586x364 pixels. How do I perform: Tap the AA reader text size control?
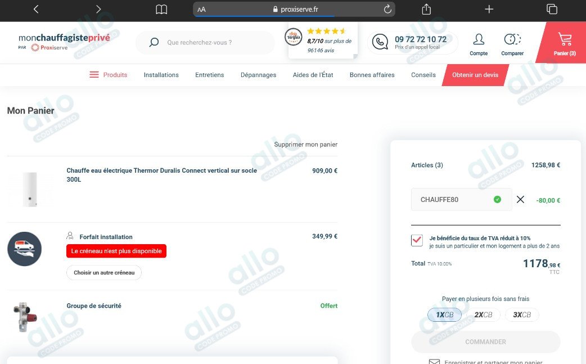click(201, 10)
